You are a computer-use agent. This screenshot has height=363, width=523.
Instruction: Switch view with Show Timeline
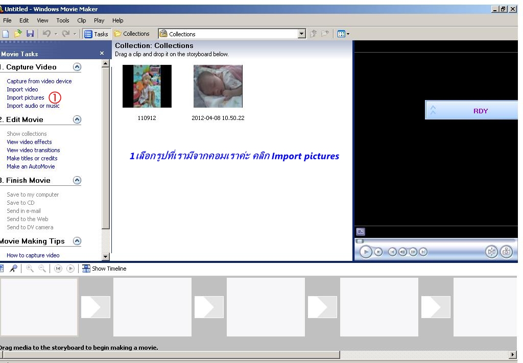(104, 269)
